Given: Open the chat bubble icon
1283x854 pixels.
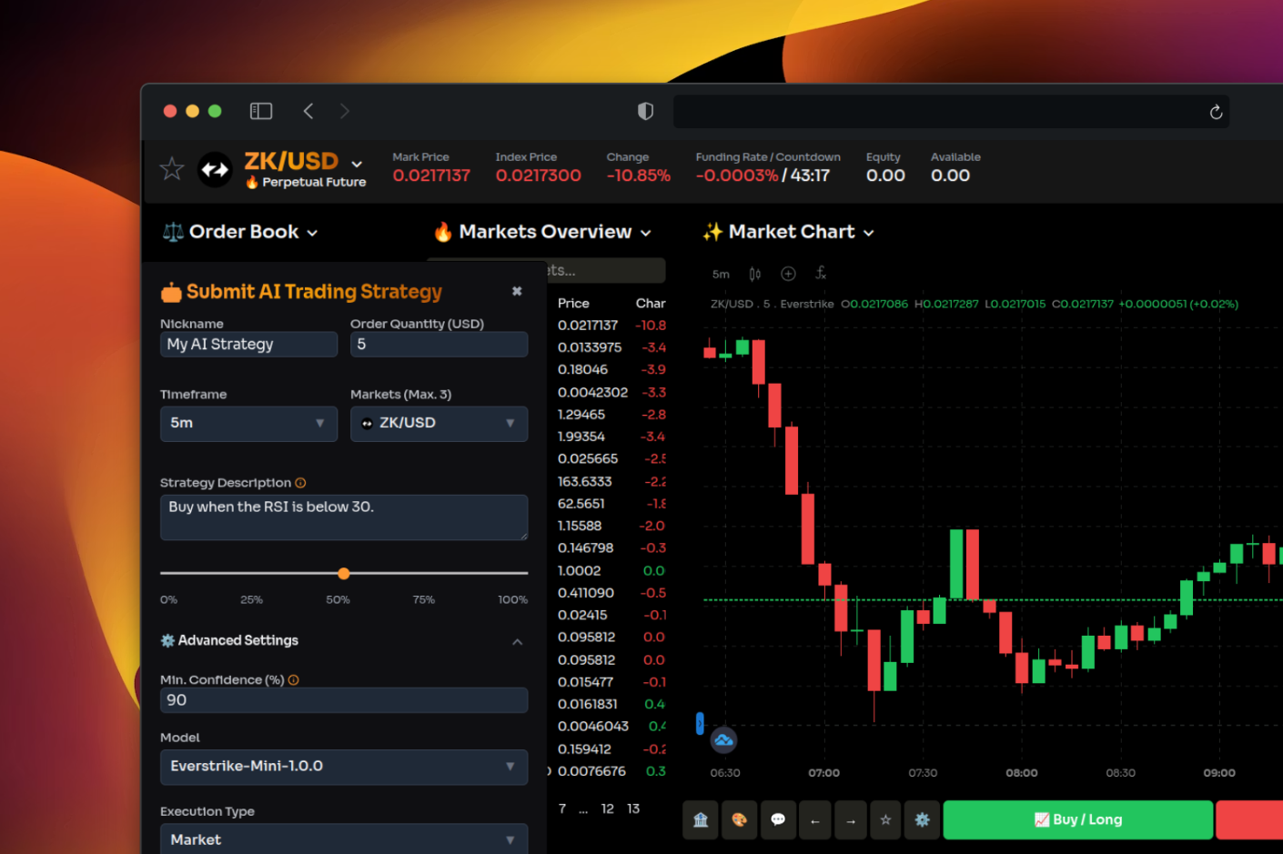Looking at the screenshot, I should [x=778, y=819].
